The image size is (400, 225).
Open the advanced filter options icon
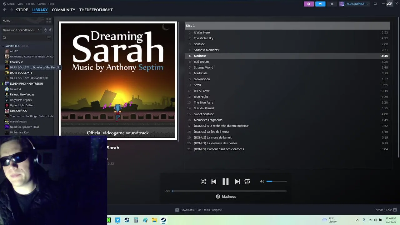(x=49, y=38)
